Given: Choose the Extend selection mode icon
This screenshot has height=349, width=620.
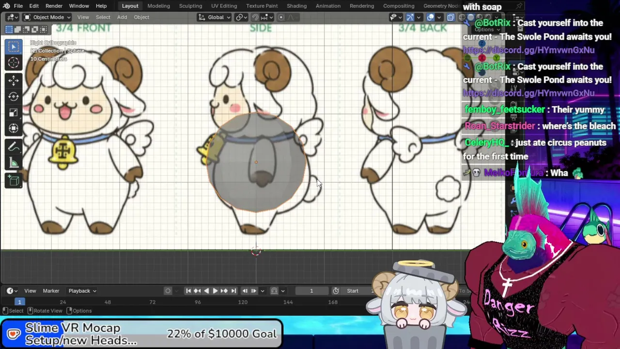Looking at the screenshot, I should coord(18,30).
